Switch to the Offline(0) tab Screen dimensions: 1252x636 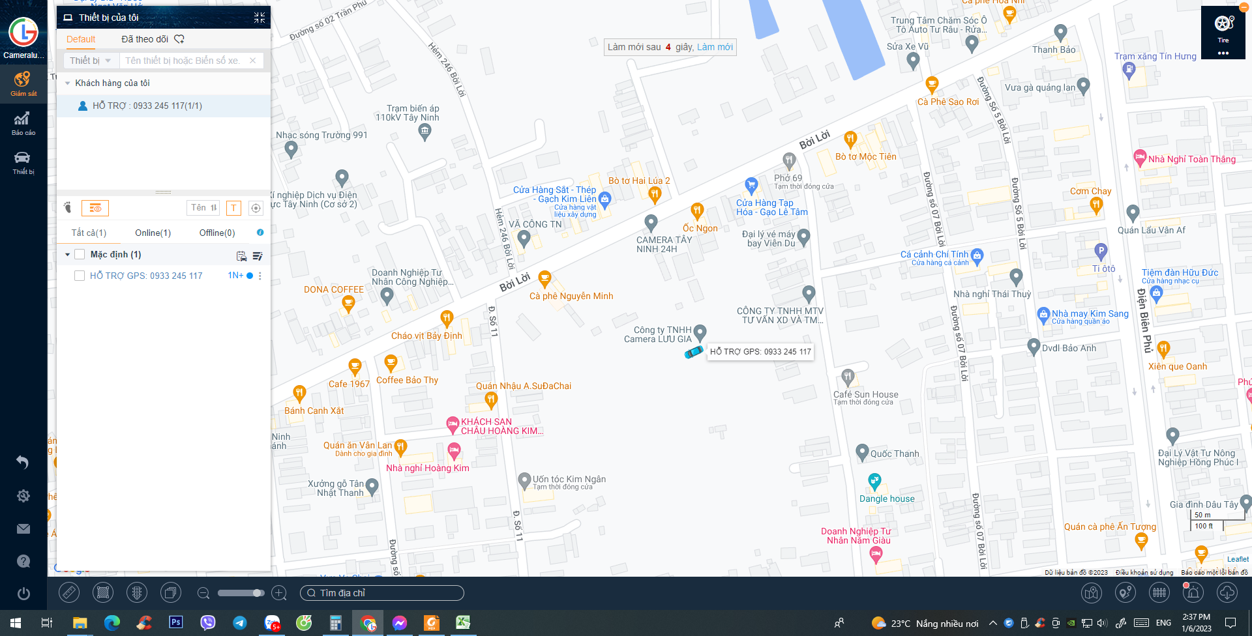click(216, 233)
